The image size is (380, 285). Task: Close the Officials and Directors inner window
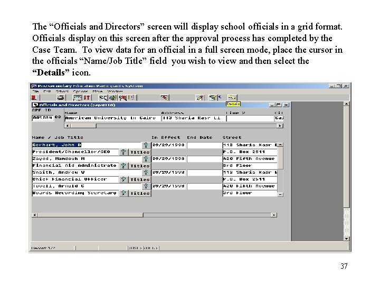286,105
